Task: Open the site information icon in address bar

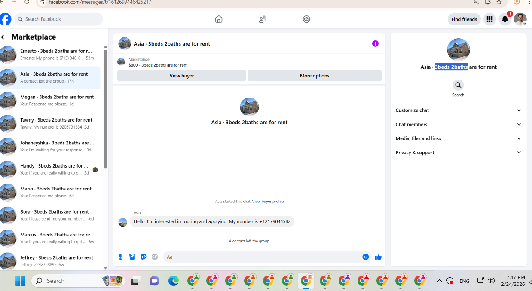Action: 42,2
